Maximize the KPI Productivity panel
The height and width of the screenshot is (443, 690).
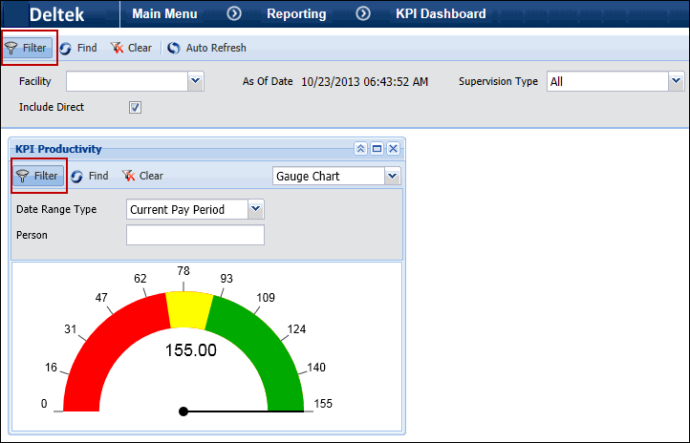(377, 149)
